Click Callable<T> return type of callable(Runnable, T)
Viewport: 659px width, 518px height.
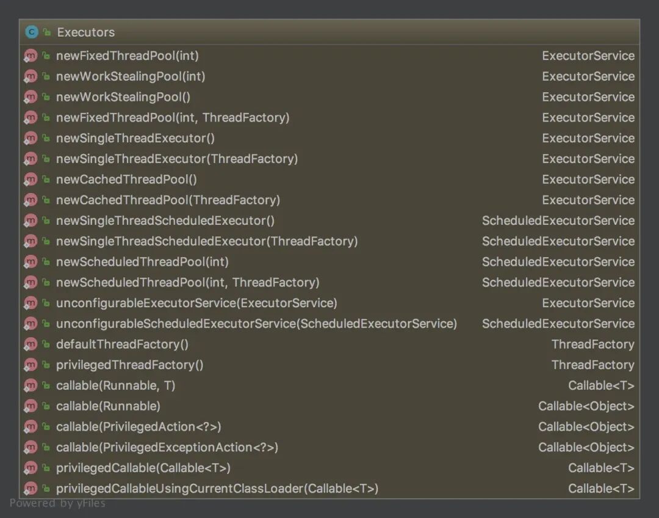coord(601,385)
